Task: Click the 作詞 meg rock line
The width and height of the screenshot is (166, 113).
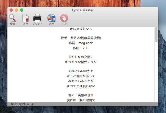Action: pos(81,43)
